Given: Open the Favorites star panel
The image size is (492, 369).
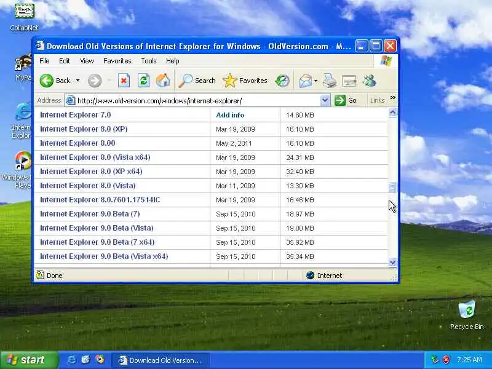Looking at the screenshot, I should pos(245,81).
